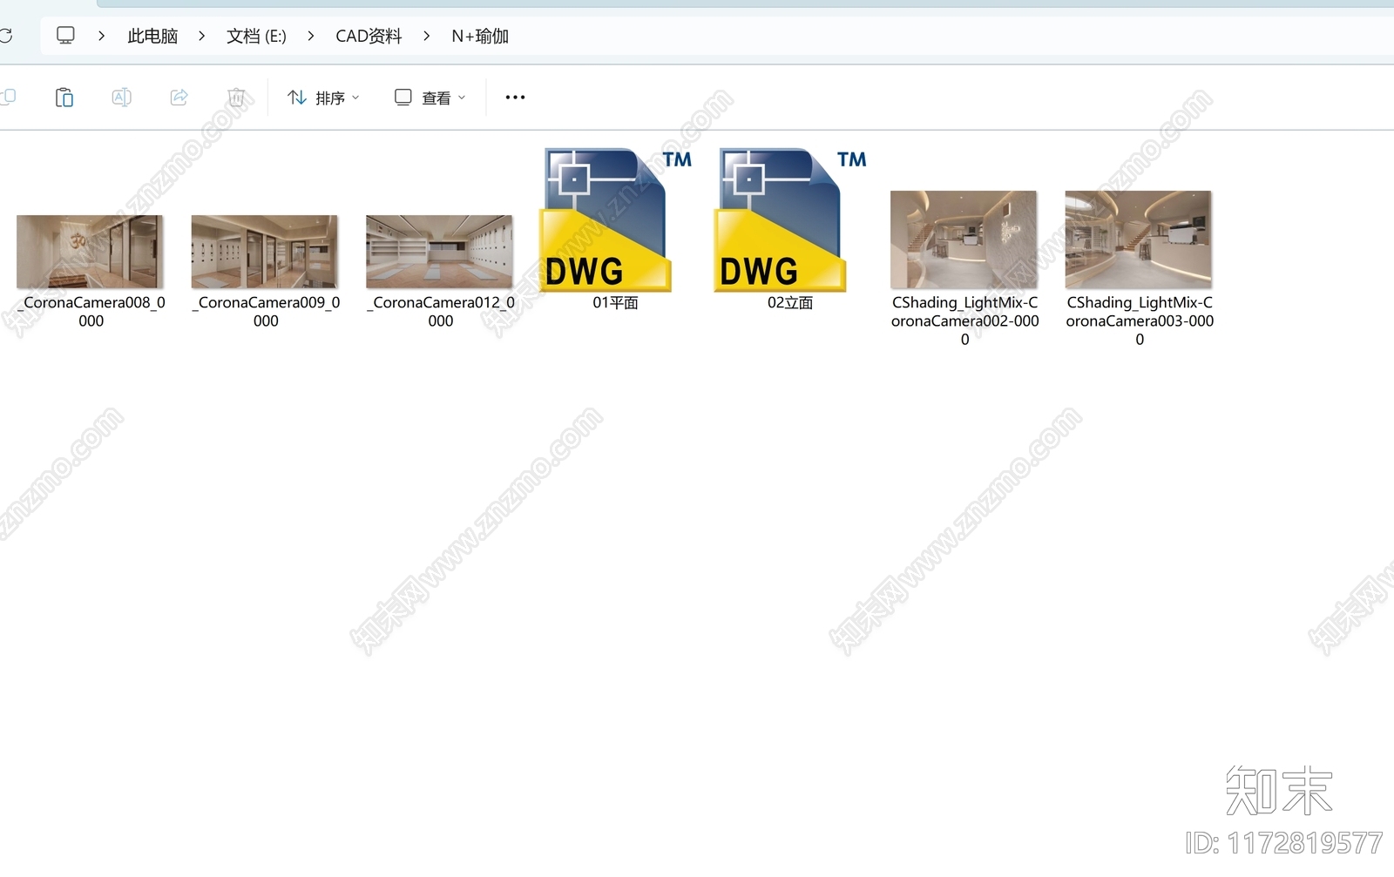Click the rename icon in toolbar
Image resolution: width=1394 pixels, height=877 pixels.
click(122, 98)
